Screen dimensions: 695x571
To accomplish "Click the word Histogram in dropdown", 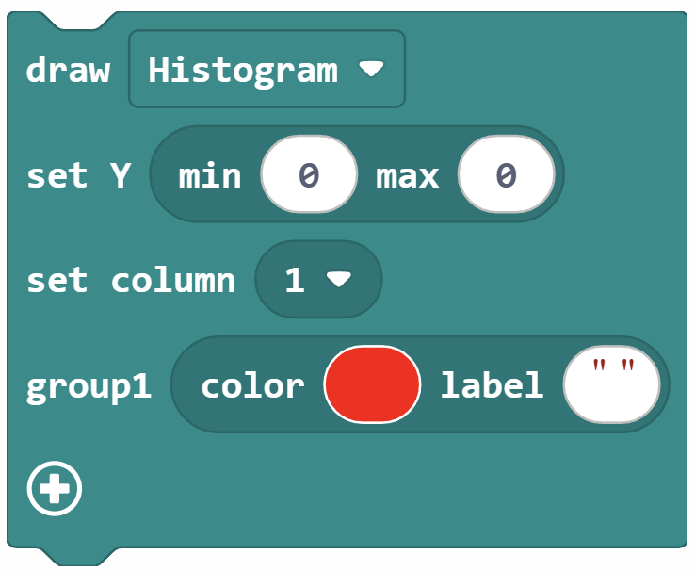I will click(x=243, y=71).
